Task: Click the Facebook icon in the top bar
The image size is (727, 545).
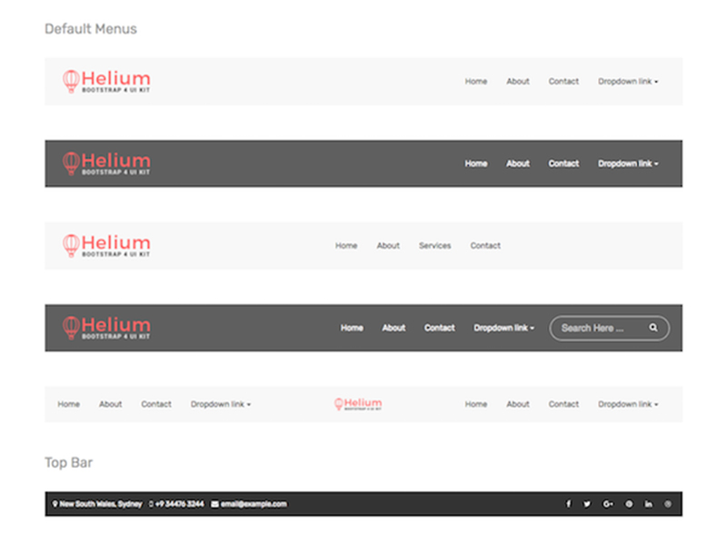Action: pos(569,504)
